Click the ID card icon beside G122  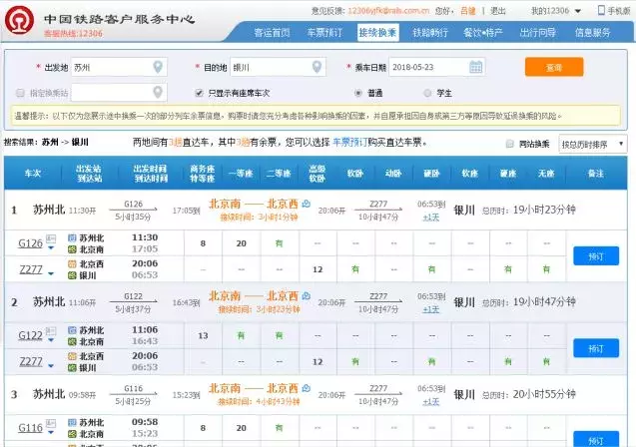point(51,331)
